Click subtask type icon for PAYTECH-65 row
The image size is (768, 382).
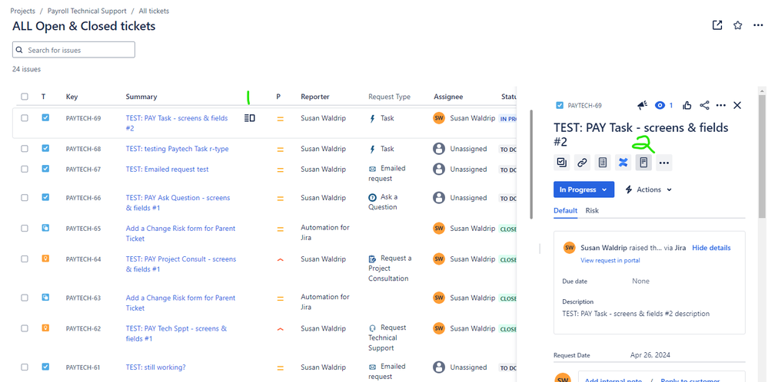45,228
